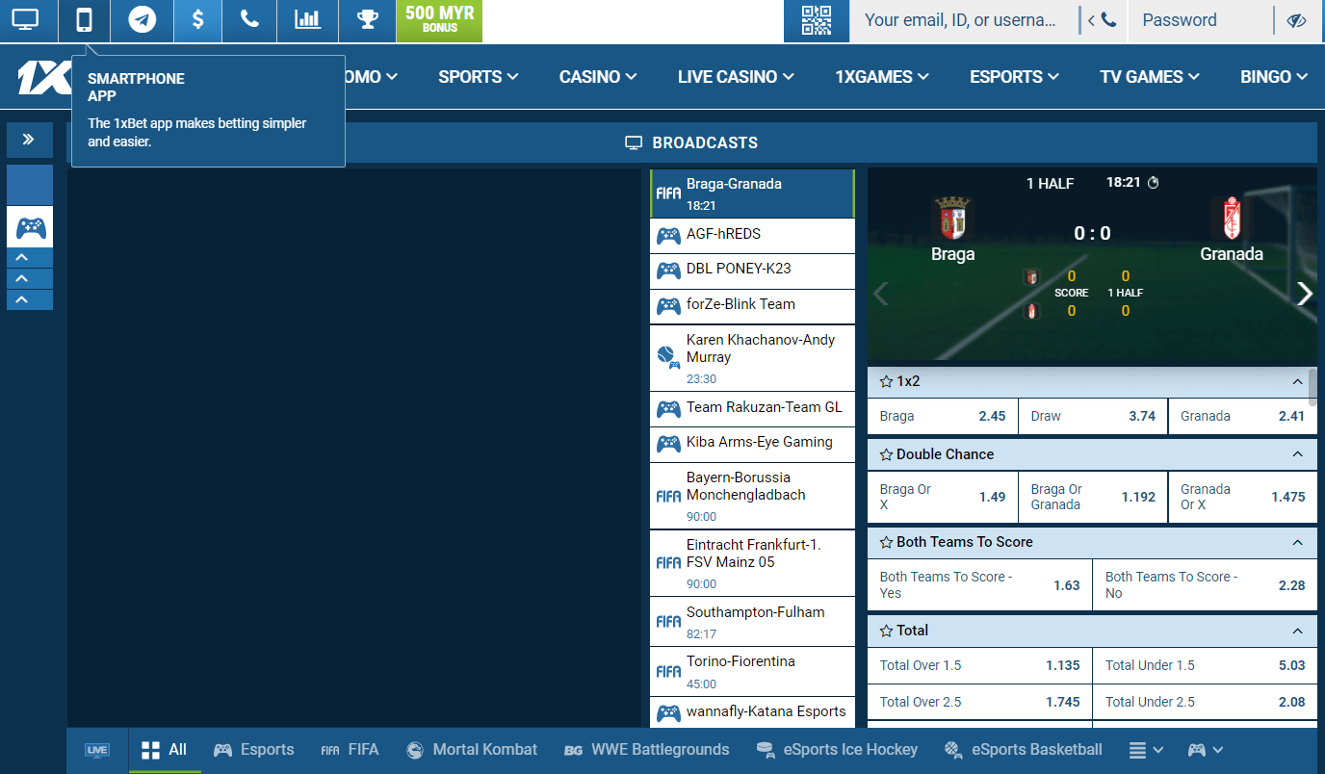1325x774 pixels.
Task: Open the bottom bar list menu dropdown
Action: pyautogui.click(x=1146, y=750)
